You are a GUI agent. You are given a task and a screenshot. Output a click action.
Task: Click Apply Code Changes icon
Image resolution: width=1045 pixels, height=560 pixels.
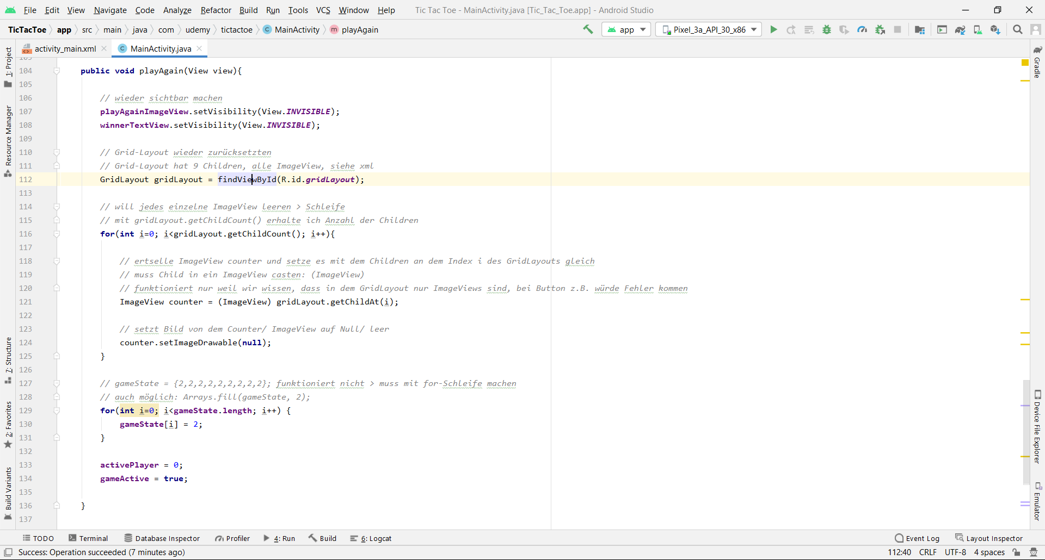click(809, 29)
